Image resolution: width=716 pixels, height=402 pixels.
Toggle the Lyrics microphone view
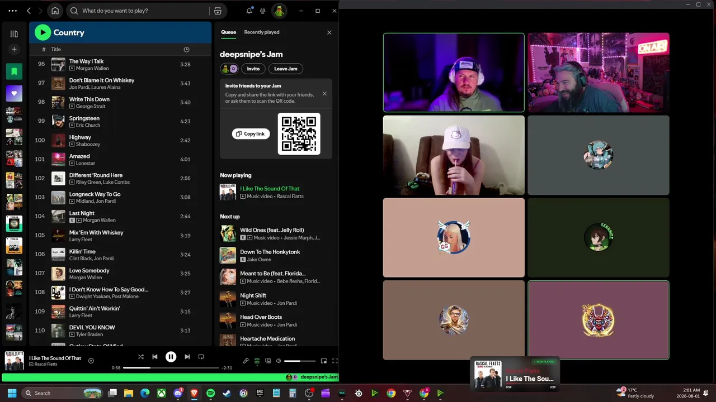tap(246, 361)
